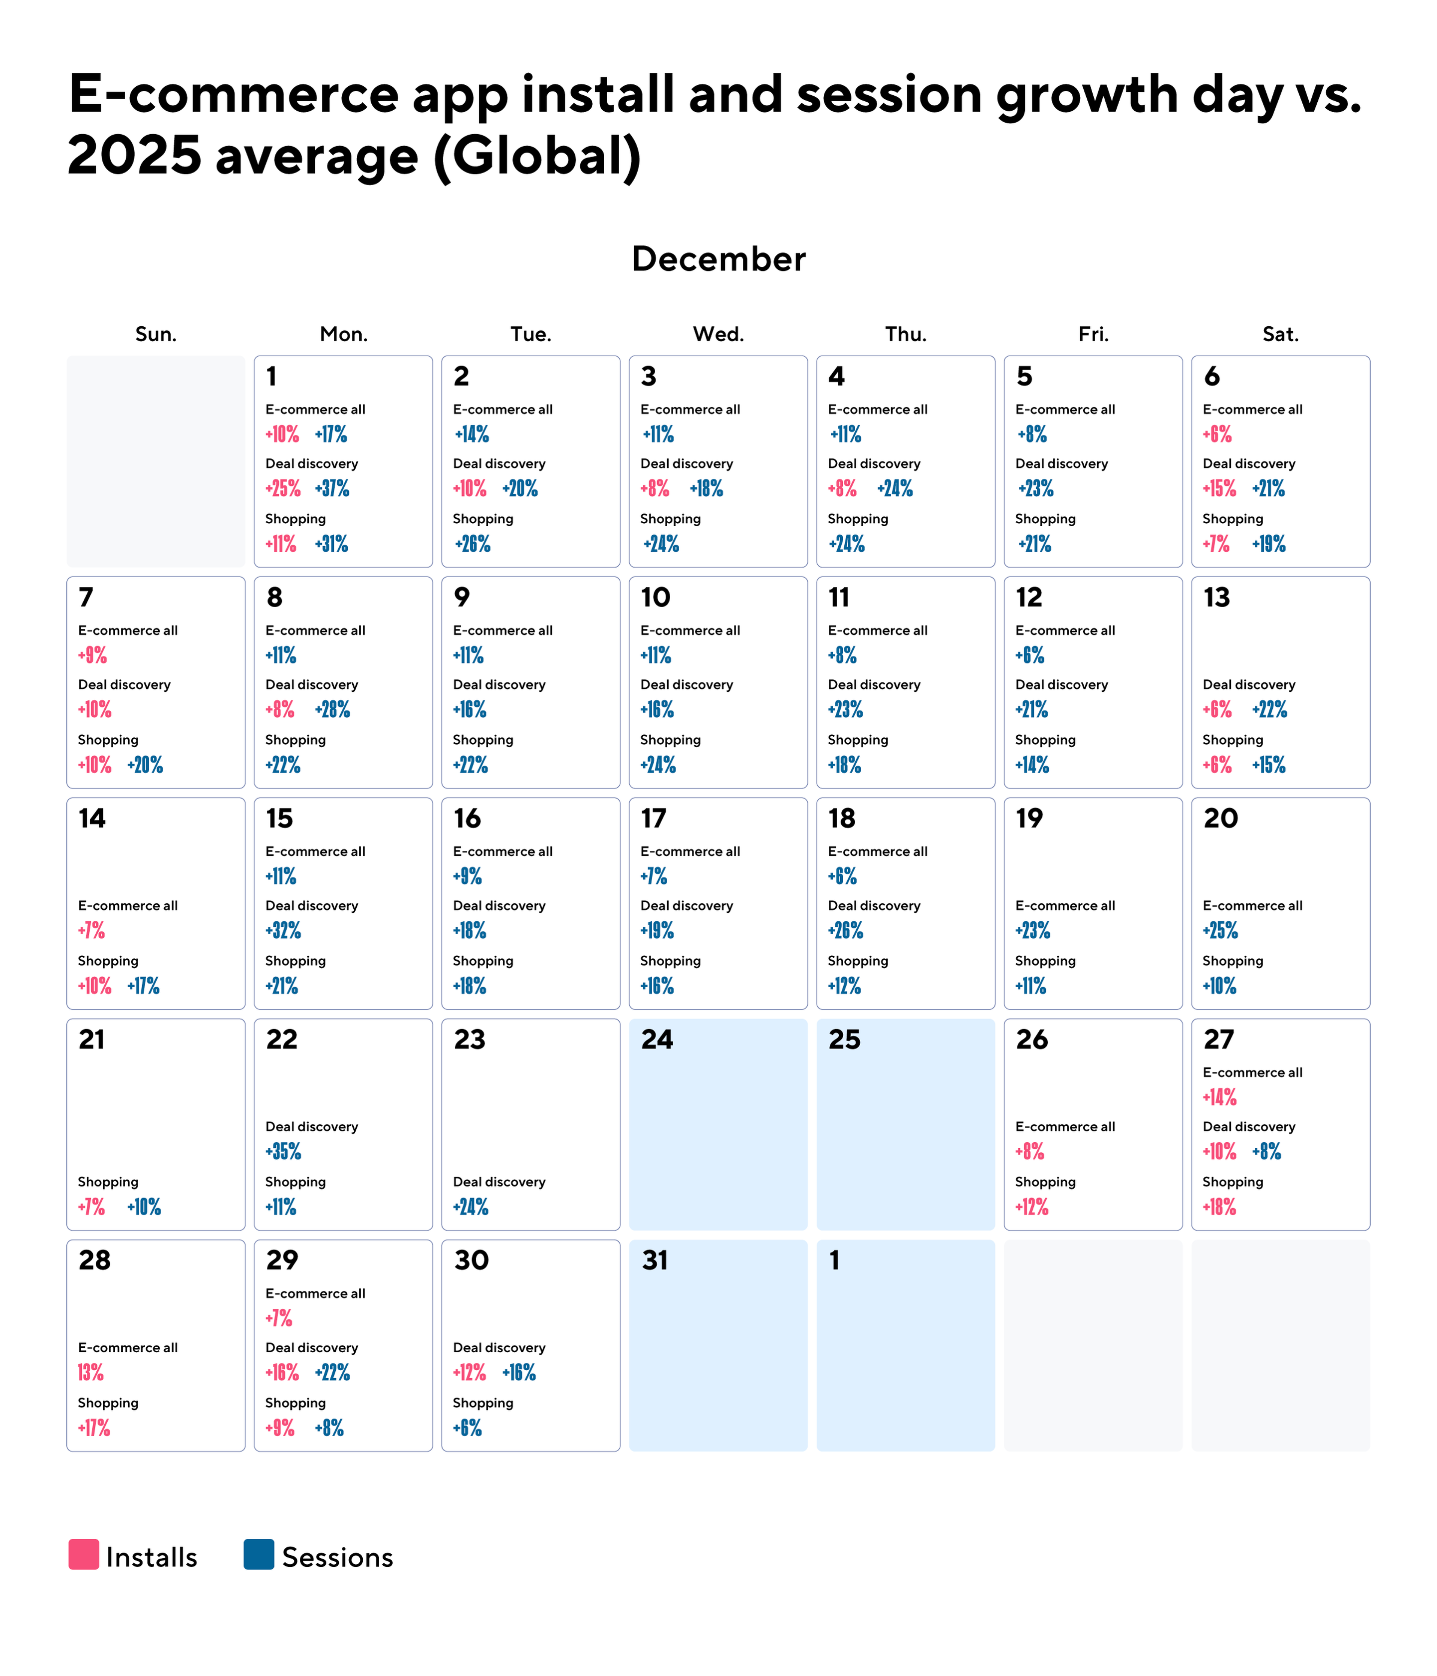The image size is (1437, 1676).
Task: Click the chart title text
Action: coord(715,124)
